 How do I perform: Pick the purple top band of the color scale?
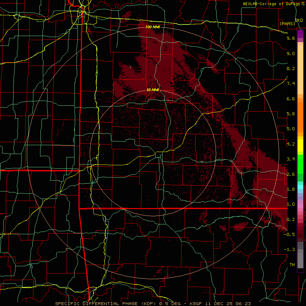coord(300,34)
